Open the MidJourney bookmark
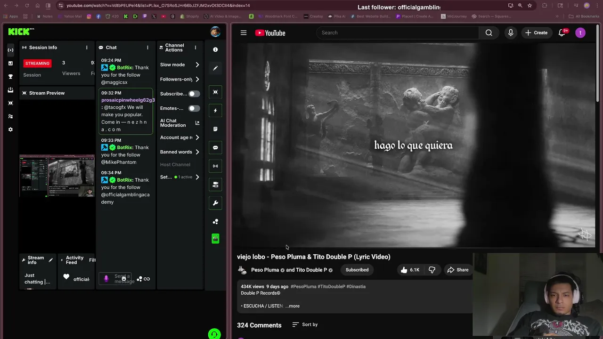603x339 pixels. point(453,16)
